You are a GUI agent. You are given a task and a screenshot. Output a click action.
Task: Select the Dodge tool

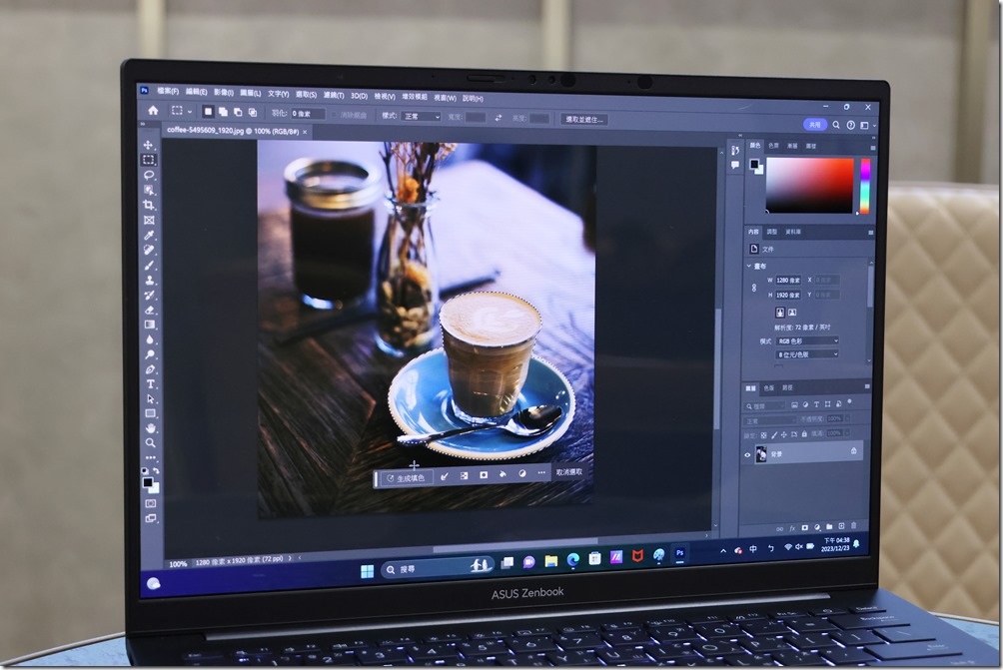[x=150, y=354]
